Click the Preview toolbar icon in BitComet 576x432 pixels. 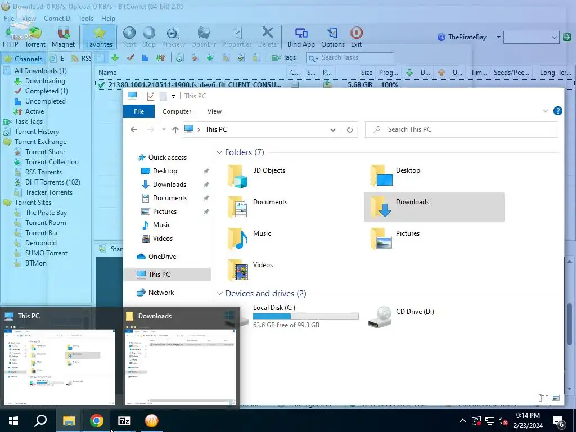(x=173, y=37)
